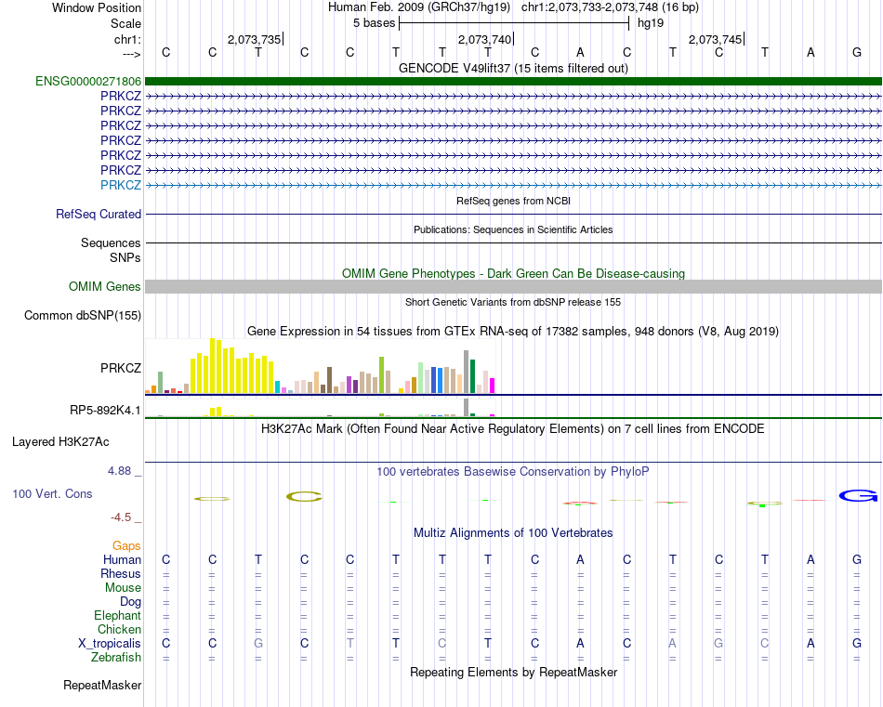This screenshot has width=883, height=707.
Task: Click the chr1:2,073,733-2,073,748 (16 bp) coordinates text
Action: click(x=610, y=7)
